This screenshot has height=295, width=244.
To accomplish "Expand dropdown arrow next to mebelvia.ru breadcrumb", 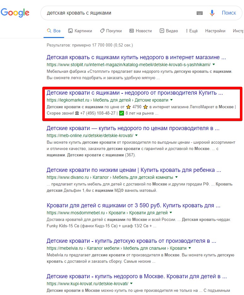I will click(x=190, y=248).
